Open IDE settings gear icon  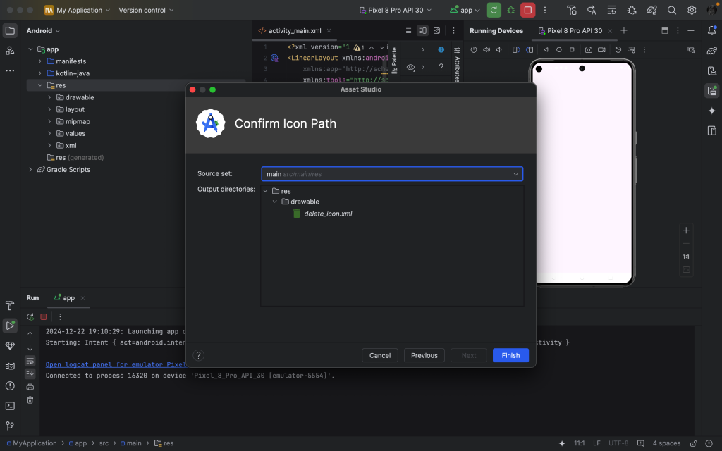pos(692,10)
